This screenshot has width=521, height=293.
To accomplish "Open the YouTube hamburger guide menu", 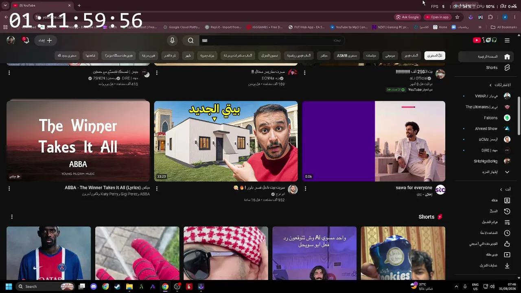I will coord(507,40).
